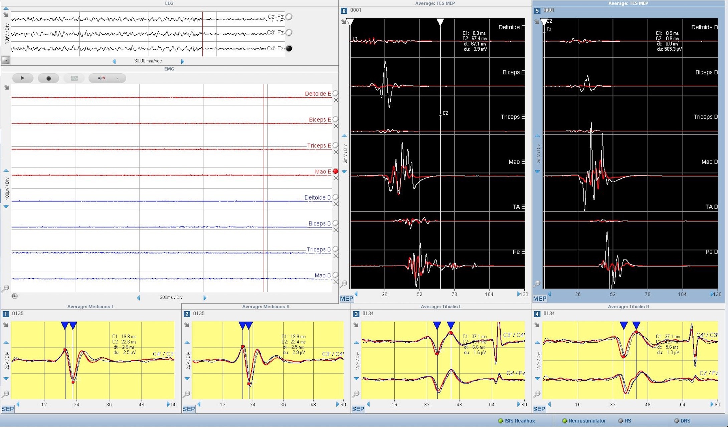The image size is (728, 427).
Task: Shift Medianus R time axis right arrow
Action: 337,404
